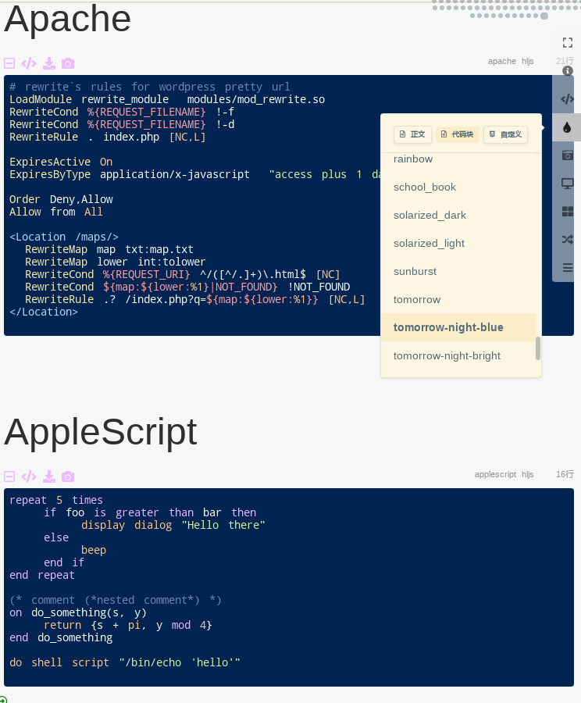Viewport: 581px width, 703px height.
Task: Switch to the 代码块 tab
Action: 458,134
